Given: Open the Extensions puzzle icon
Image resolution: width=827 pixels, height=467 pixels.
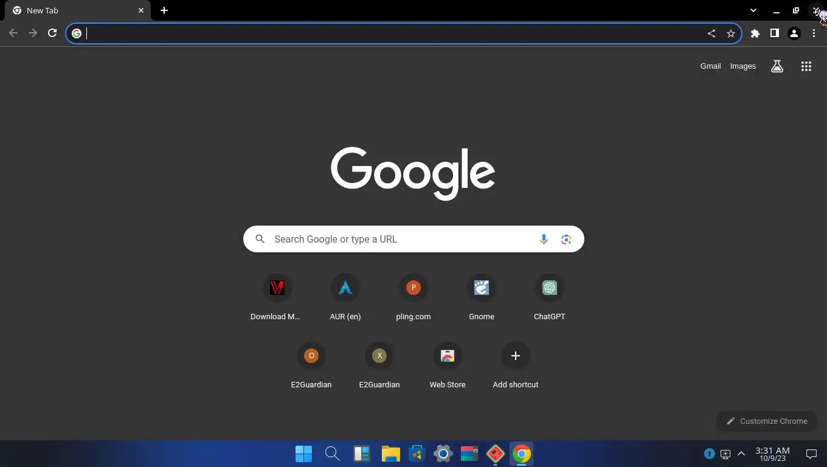Looking at the screenshot, I should coord(755,33).
